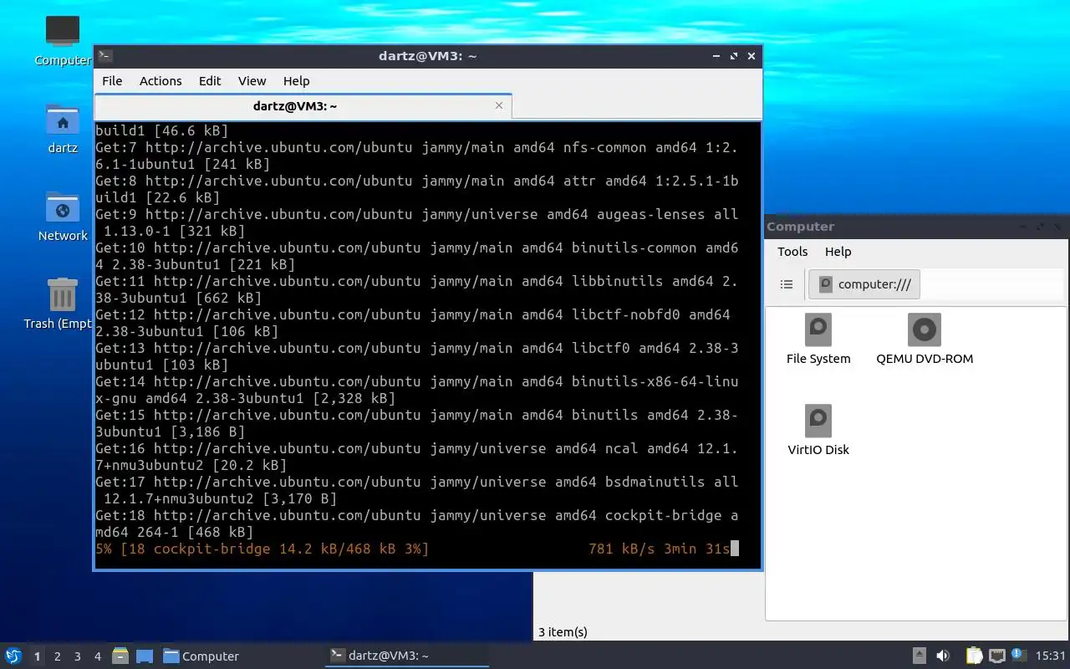Close the terminal window
Screen dimensions: 1070x669
pos(752,56)
